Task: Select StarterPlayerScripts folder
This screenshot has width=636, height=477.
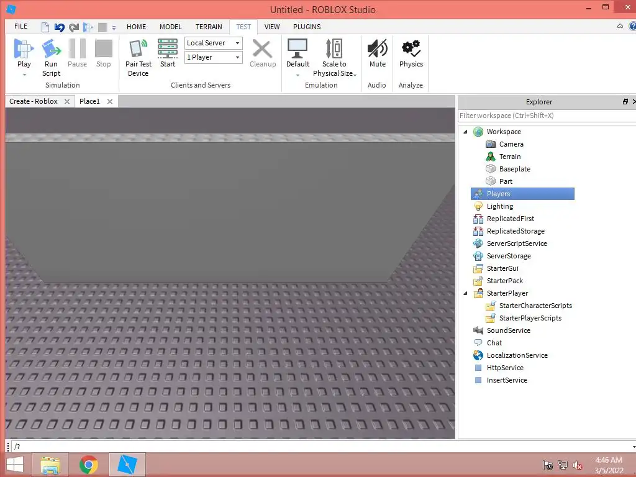Action: click(530, 318)
